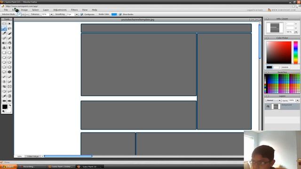Select the Curve tool

coord(9,77)
